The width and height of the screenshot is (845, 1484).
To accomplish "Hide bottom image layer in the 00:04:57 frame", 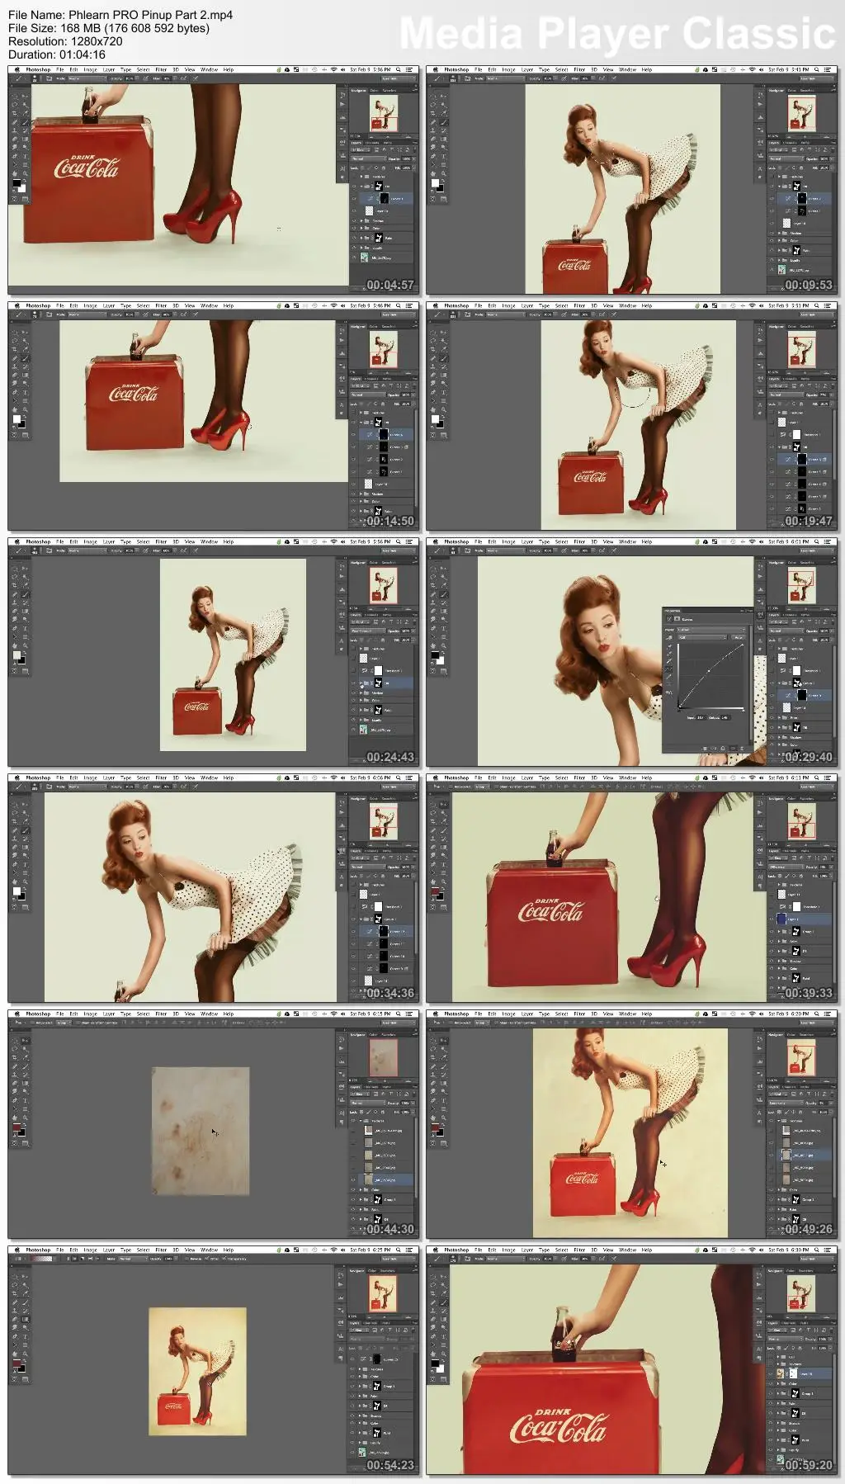I will [x=354, y=258].
